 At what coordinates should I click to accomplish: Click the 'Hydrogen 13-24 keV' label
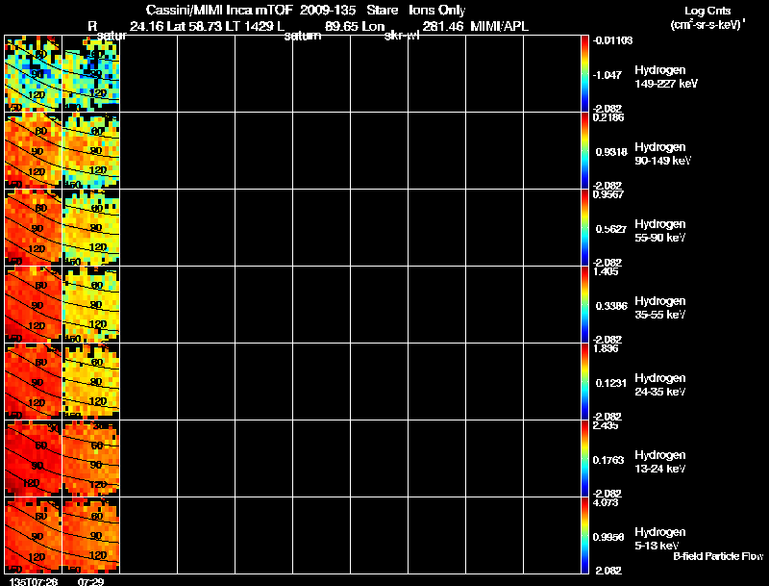click(x=660, y=462)
